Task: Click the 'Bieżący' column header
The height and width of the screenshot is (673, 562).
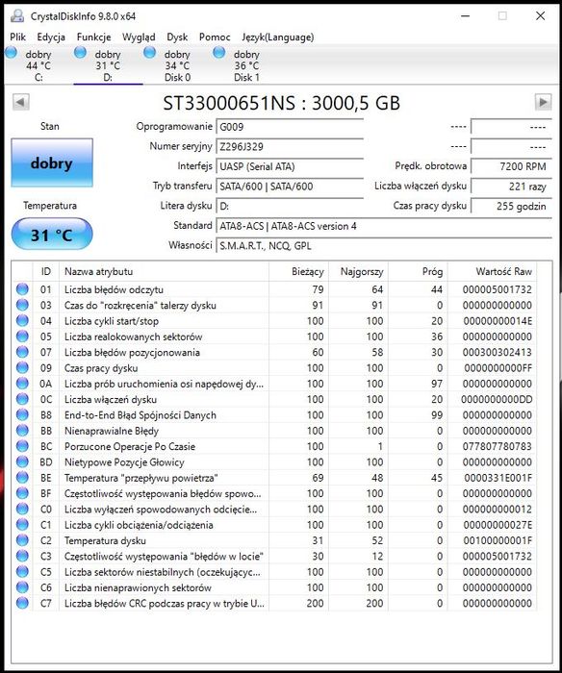Action: click(x=299, y=272)
